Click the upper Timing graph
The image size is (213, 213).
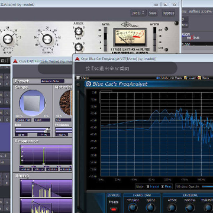pos(46,188)
